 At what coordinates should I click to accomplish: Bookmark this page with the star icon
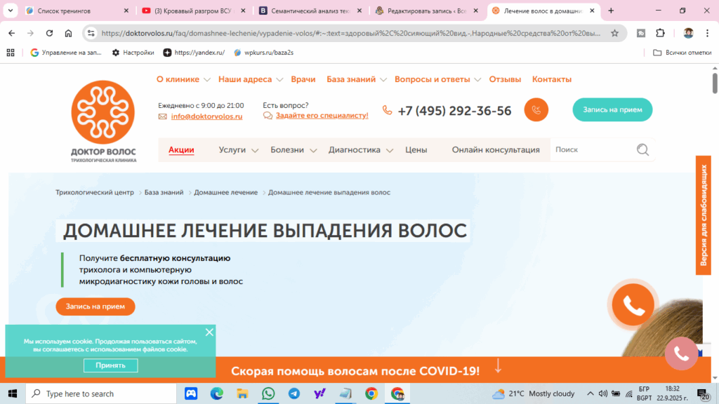click(x=614, y=33)
